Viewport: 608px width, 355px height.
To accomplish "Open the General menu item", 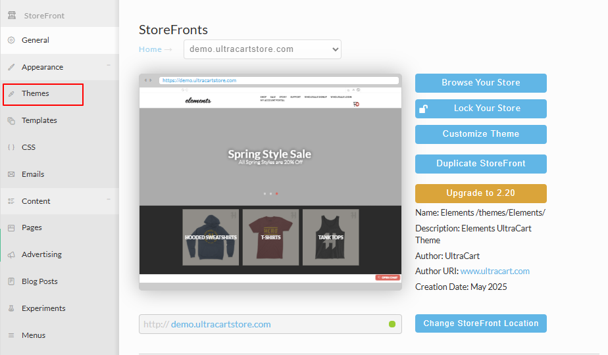I will click(x=60, y=40).
